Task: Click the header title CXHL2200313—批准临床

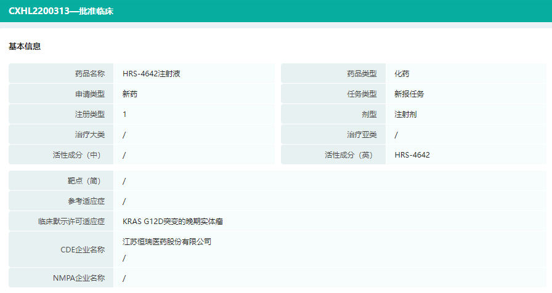Action: click(61, 11)
